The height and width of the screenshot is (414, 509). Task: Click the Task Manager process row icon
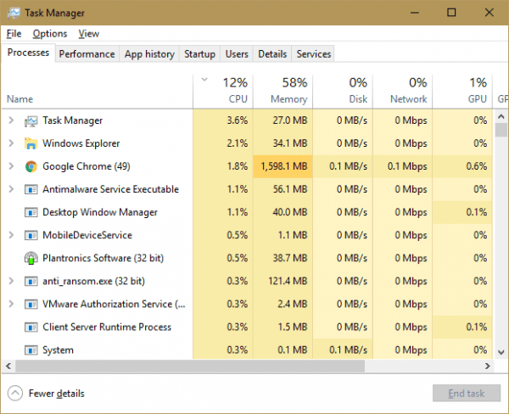coord(31,121)
